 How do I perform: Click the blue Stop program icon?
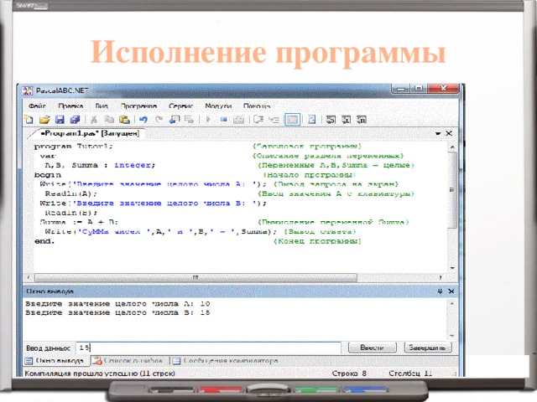click(x=224, y=120)
